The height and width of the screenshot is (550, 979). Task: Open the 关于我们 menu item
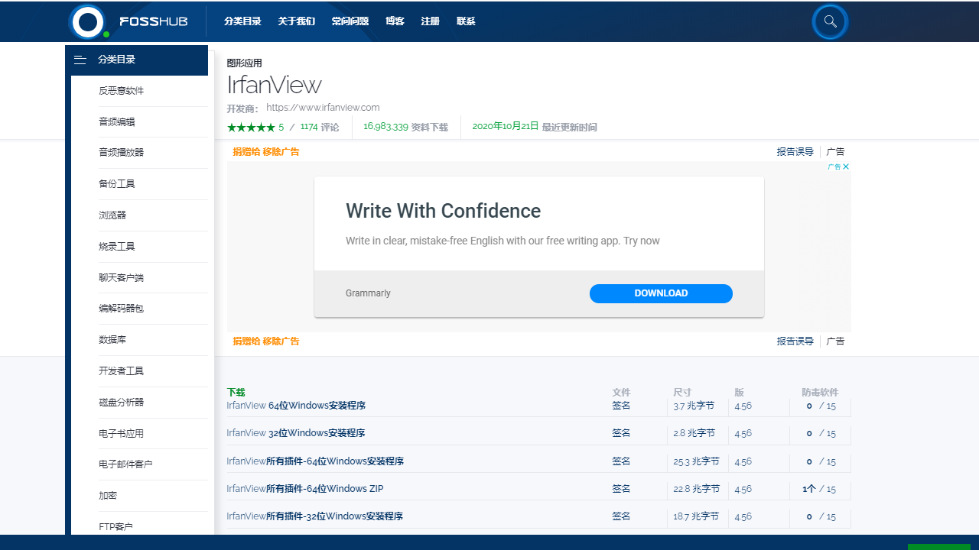(296, 21)
